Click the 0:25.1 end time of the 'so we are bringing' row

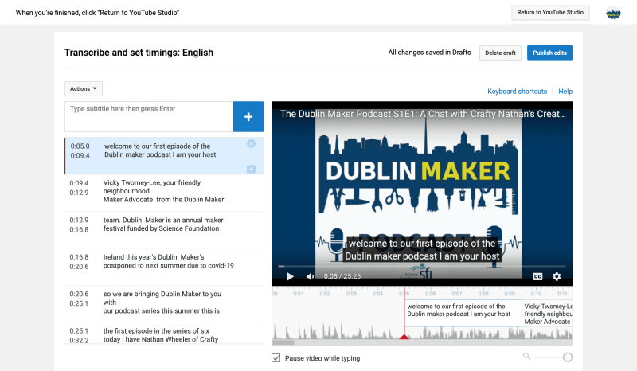(79, 303)
